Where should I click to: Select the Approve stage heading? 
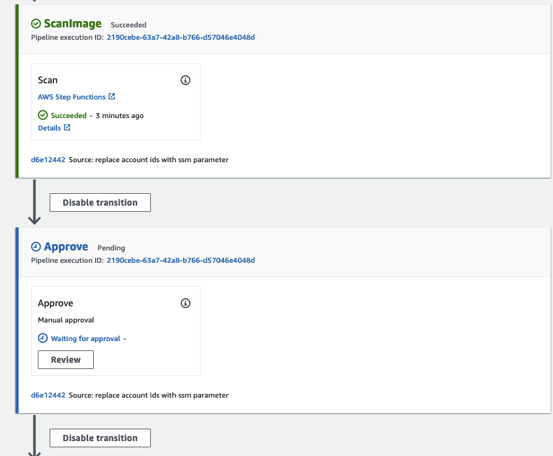point(66,247)
